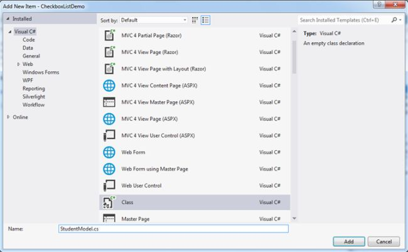Switch to medium icons grid view

click(195, 20)
